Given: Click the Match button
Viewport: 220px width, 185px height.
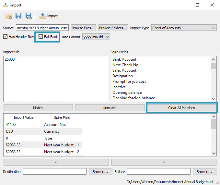Looking at the screenshot, I should tap(38, 107).
